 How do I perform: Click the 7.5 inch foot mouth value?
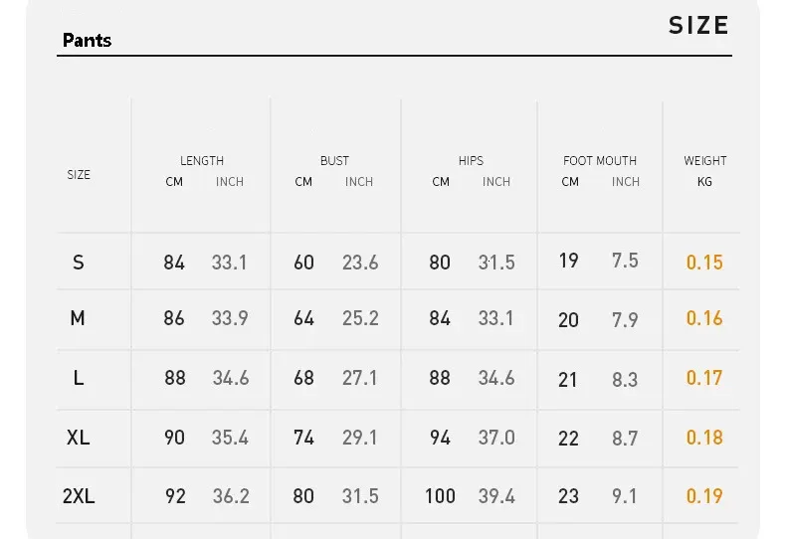point(625,261)
